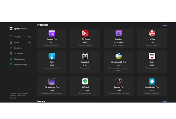
Task: Open the Live Home 3D Pro icon
Action: click(x=119, y=56)
